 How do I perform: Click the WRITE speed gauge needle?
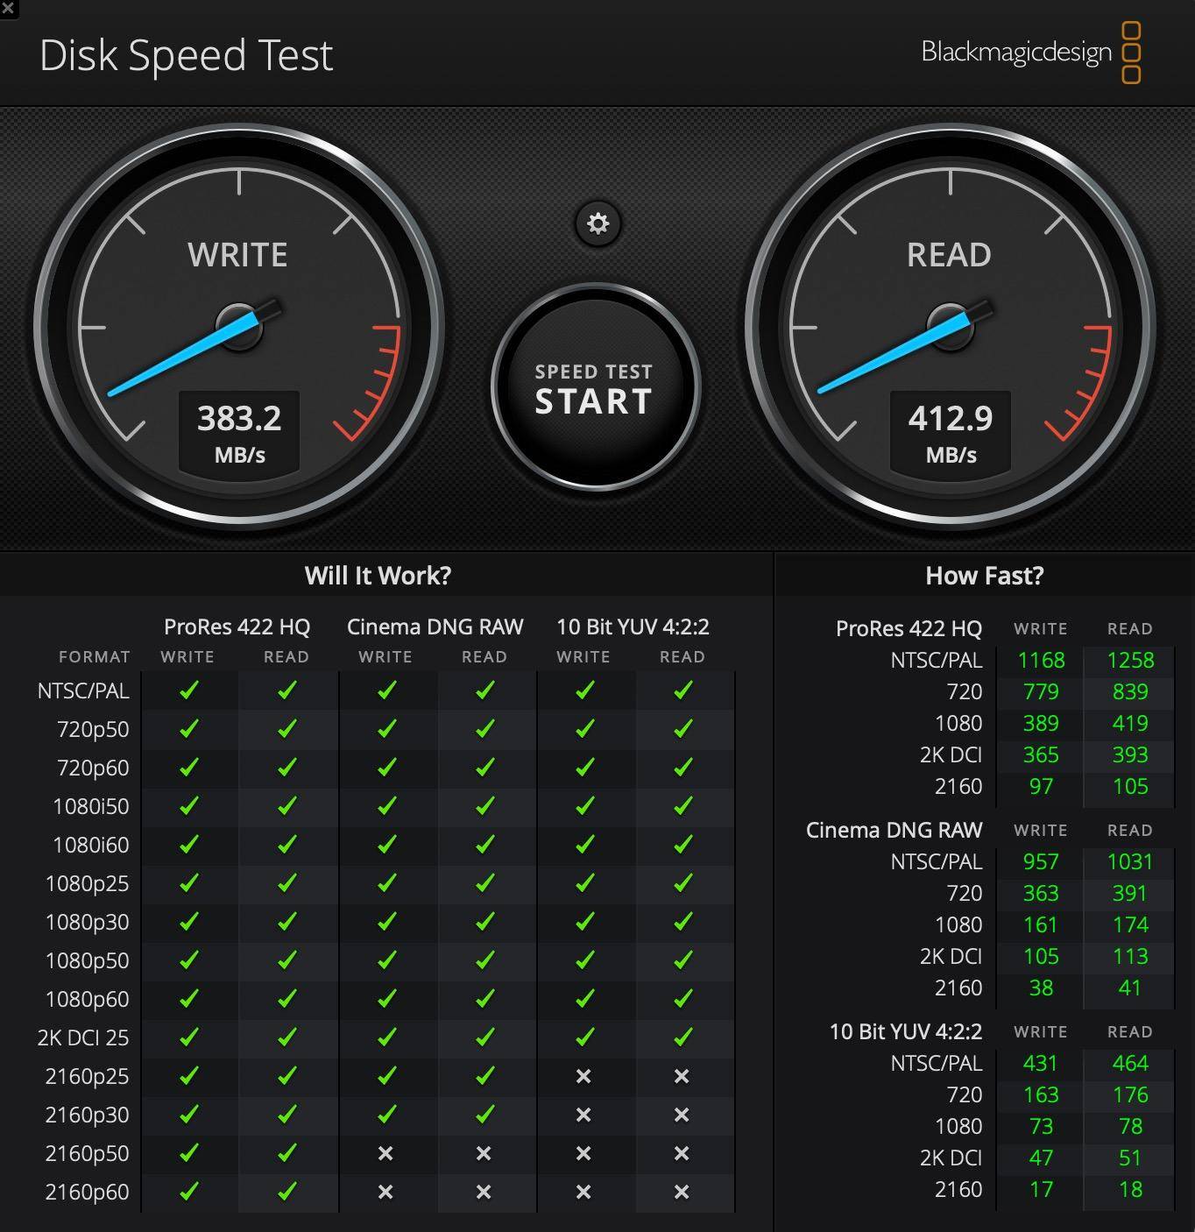point(184,355)
